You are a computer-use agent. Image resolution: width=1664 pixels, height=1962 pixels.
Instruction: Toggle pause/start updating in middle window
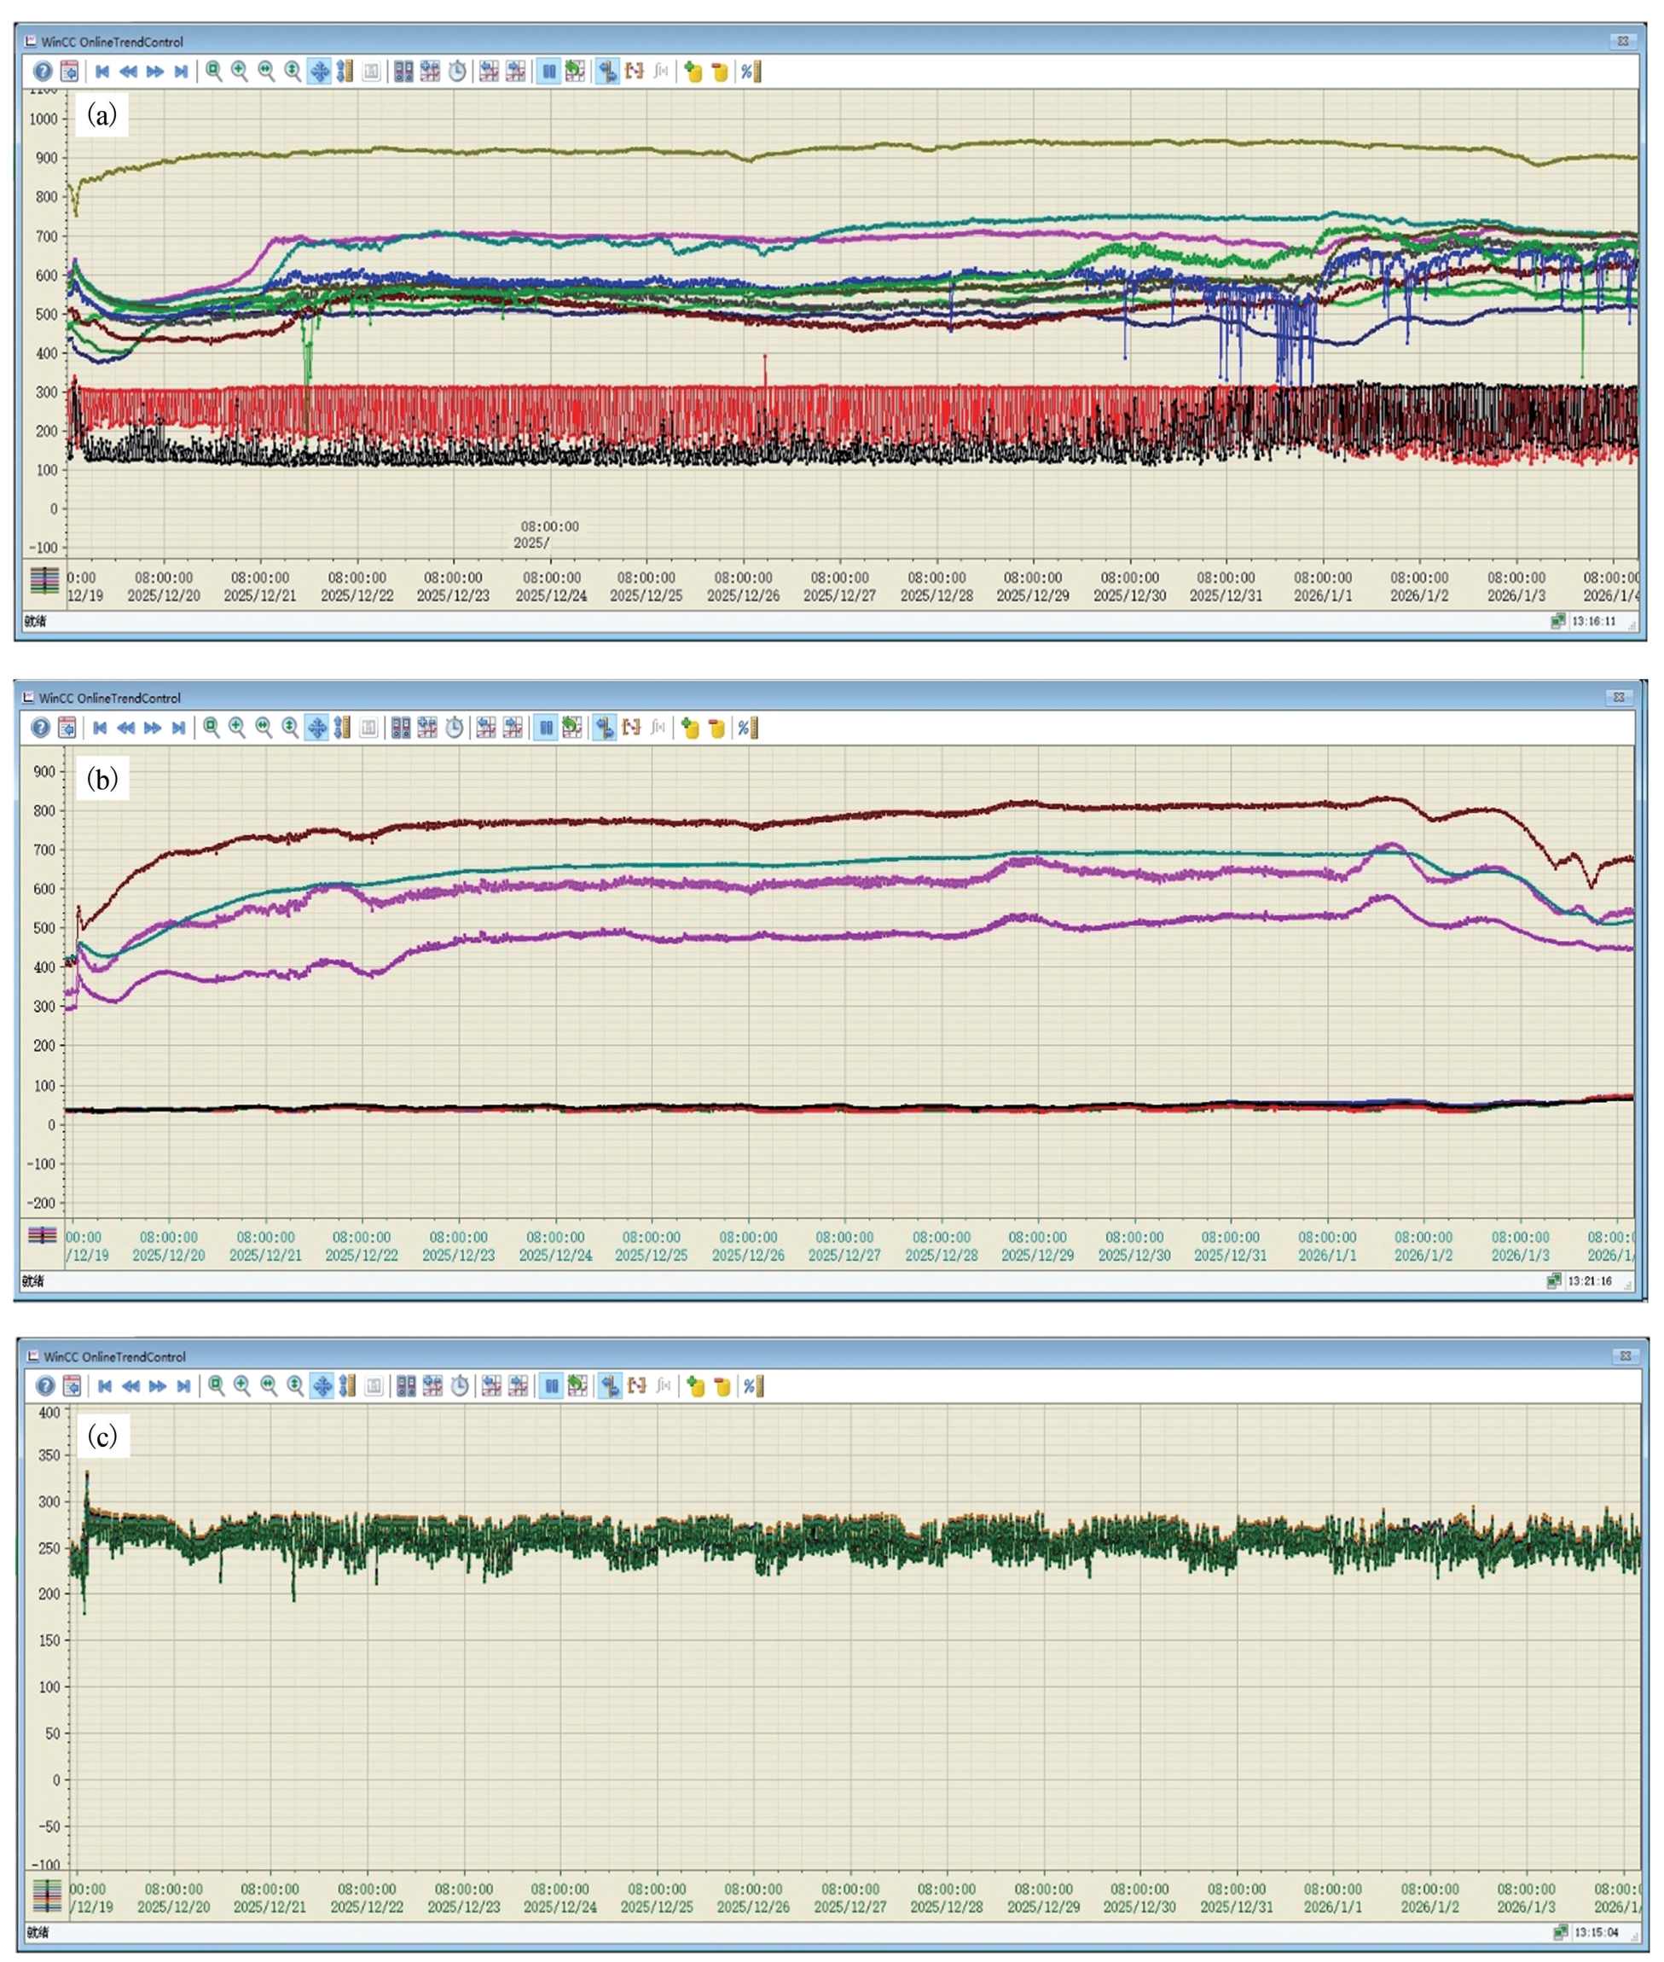click(546, 728)
